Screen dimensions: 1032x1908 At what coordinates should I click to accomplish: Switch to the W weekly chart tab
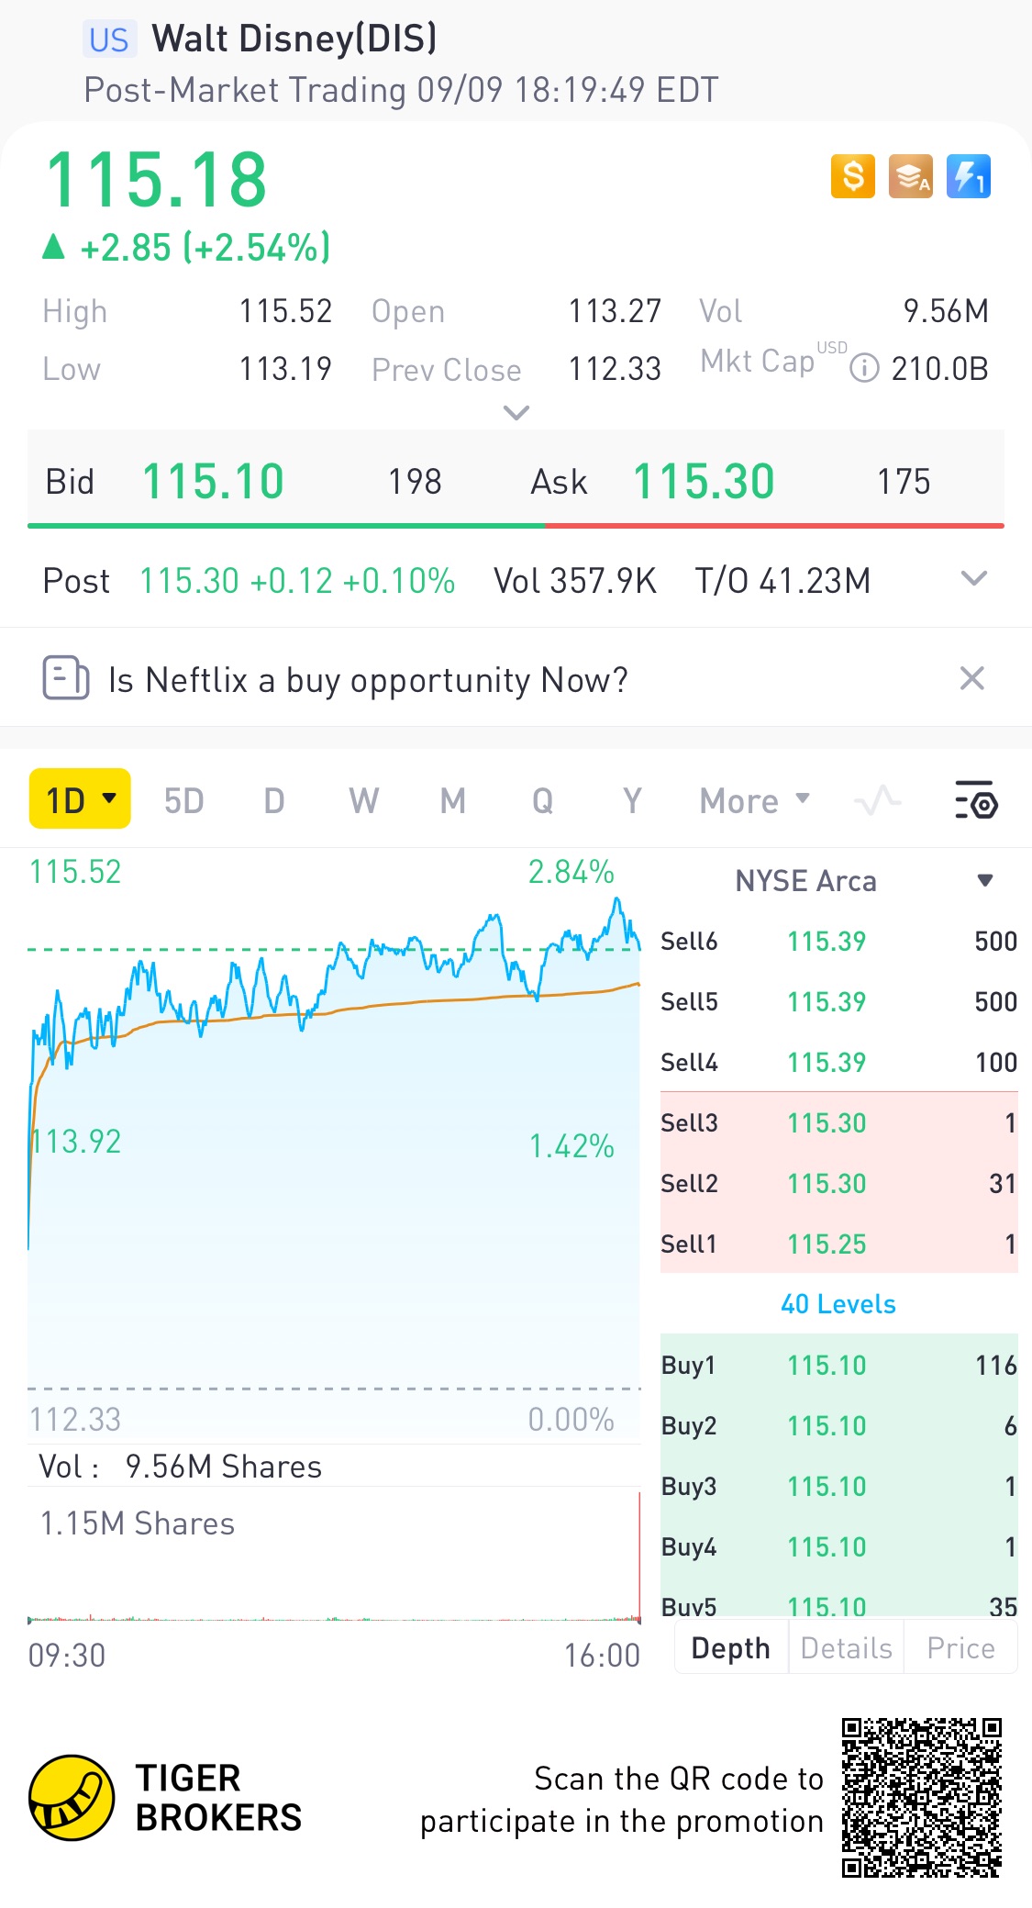[x=363, y=800]
